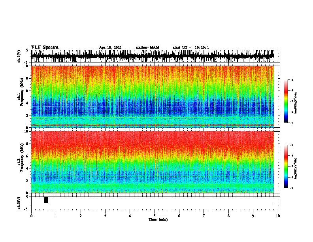Click the 'station=MAM' label
Screen dimensions: 313x242
pos(147,47)
